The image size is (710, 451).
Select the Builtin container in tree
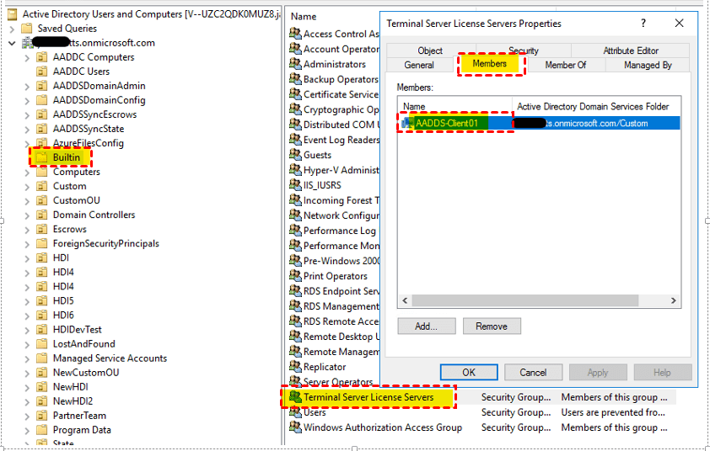coord(66,157)
